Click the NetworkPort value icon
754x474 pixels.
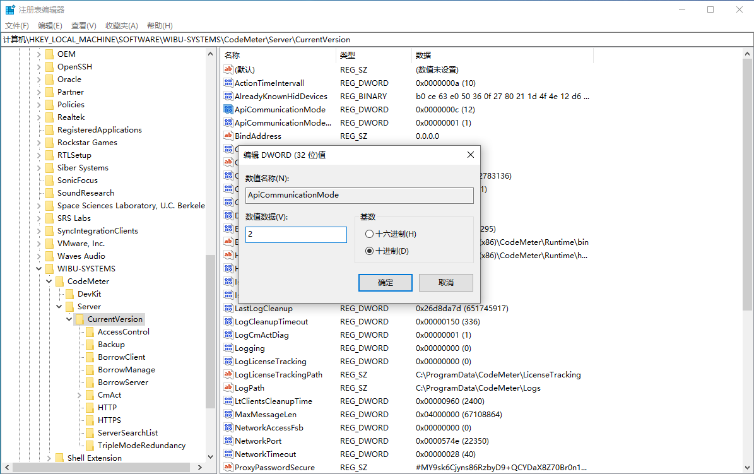[228, 441]
